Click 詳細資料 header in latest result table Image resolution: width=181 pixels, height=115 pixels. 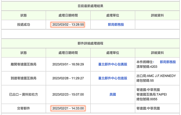coord(157,15)
